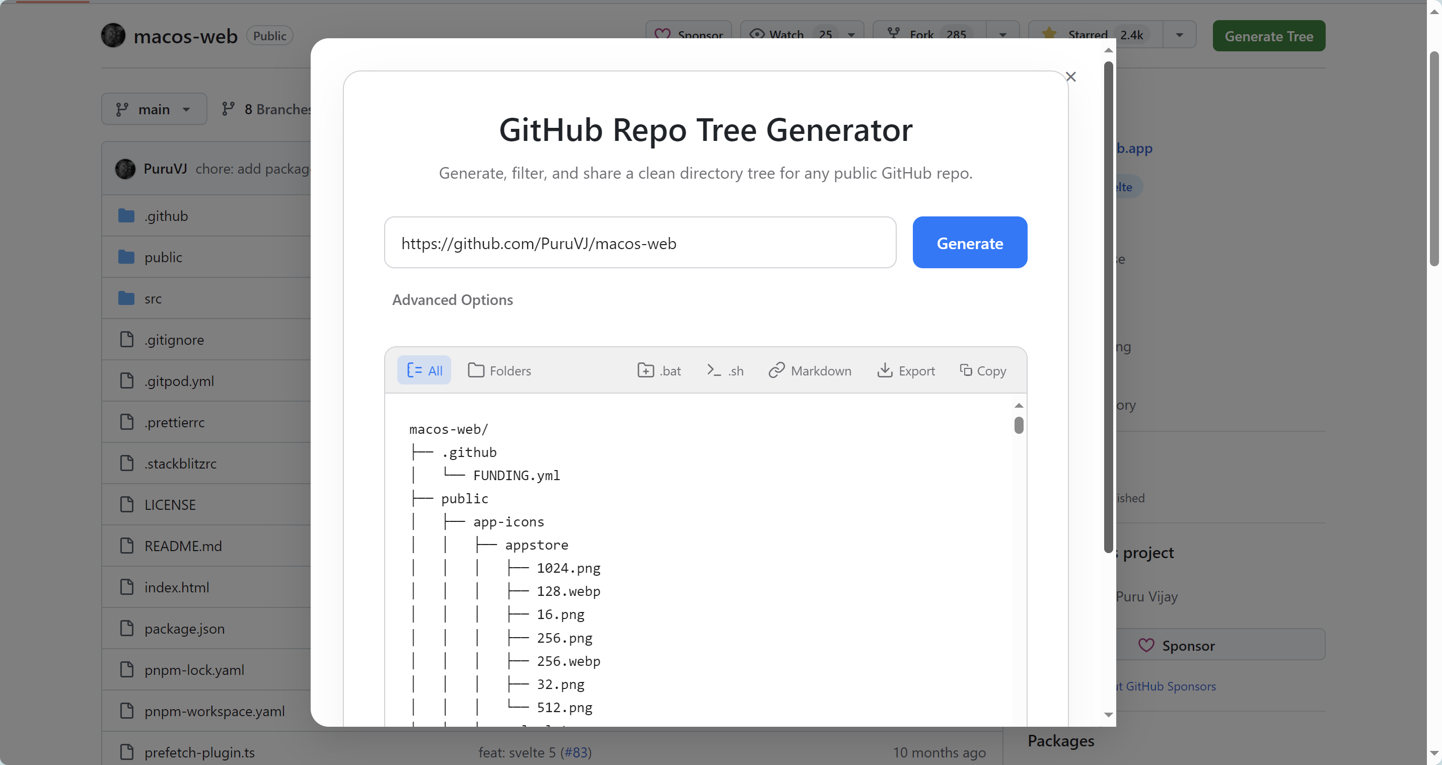Open pnpm-lock.yaml file
Screen dimensions: 1442x765
[x=194, y=670]
